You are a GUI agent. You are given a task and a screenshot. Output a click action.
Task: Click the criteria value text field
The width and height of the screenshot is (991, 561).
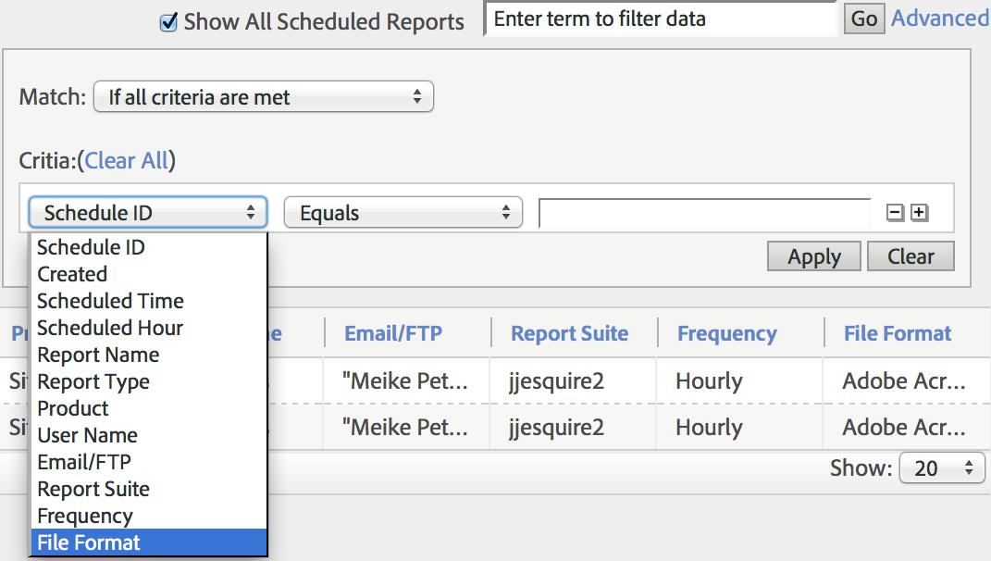(705, 213)
